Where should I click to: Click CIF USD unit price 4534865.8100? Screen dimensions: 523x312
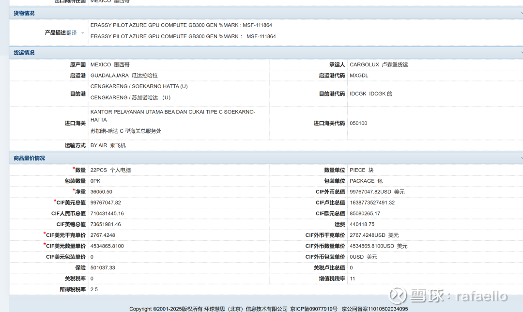[107, 246]
